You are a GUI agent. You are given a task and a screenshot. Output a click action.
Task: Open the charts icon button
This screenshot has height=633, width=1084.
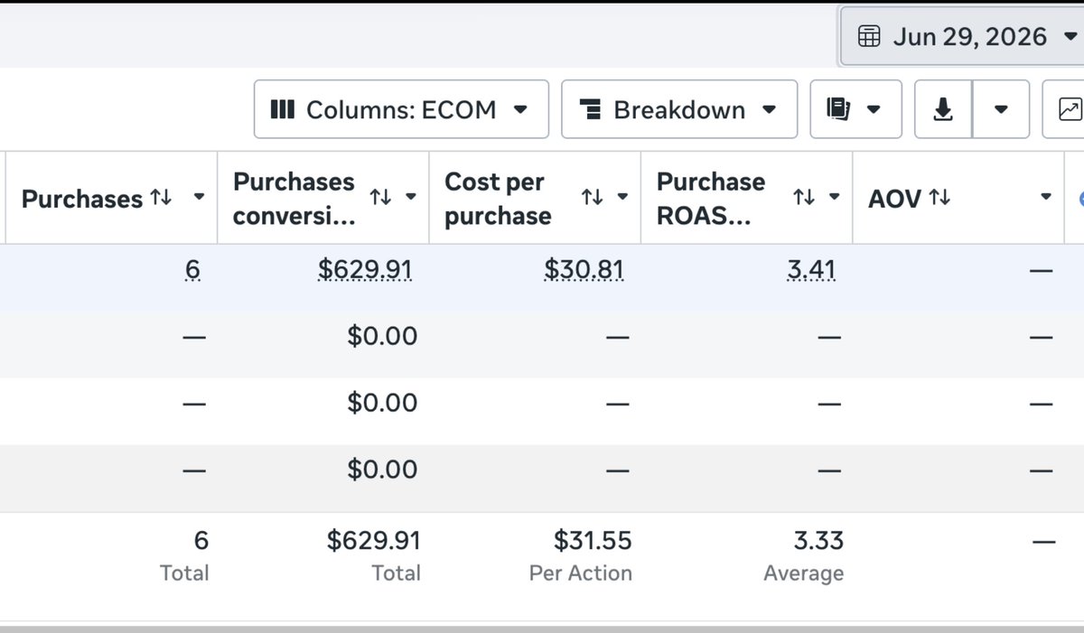point(1067,109)
